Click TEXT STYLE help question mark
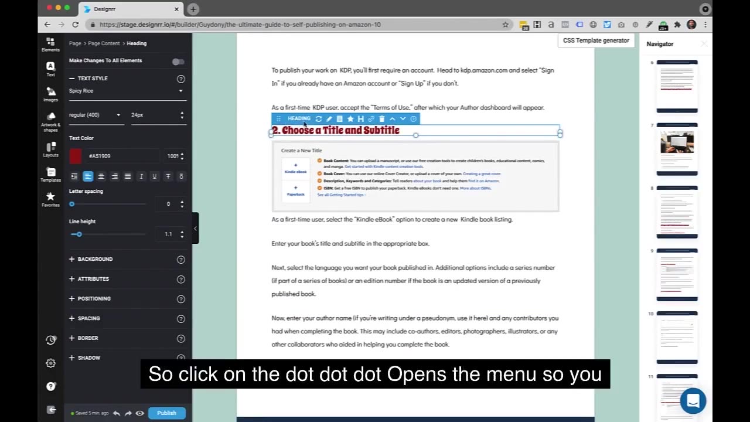The height and width of the screenshot is (422, 750). pos(181,79)
